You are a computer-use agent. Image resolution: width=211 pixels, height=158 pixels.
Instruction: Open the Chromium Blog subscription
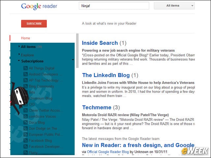[41, 98]
